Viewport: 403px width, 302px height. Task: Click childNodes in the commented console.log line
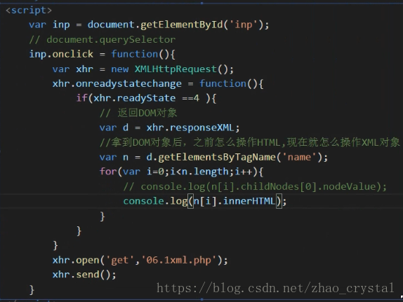pyautogui.click(x=270, y=186)
